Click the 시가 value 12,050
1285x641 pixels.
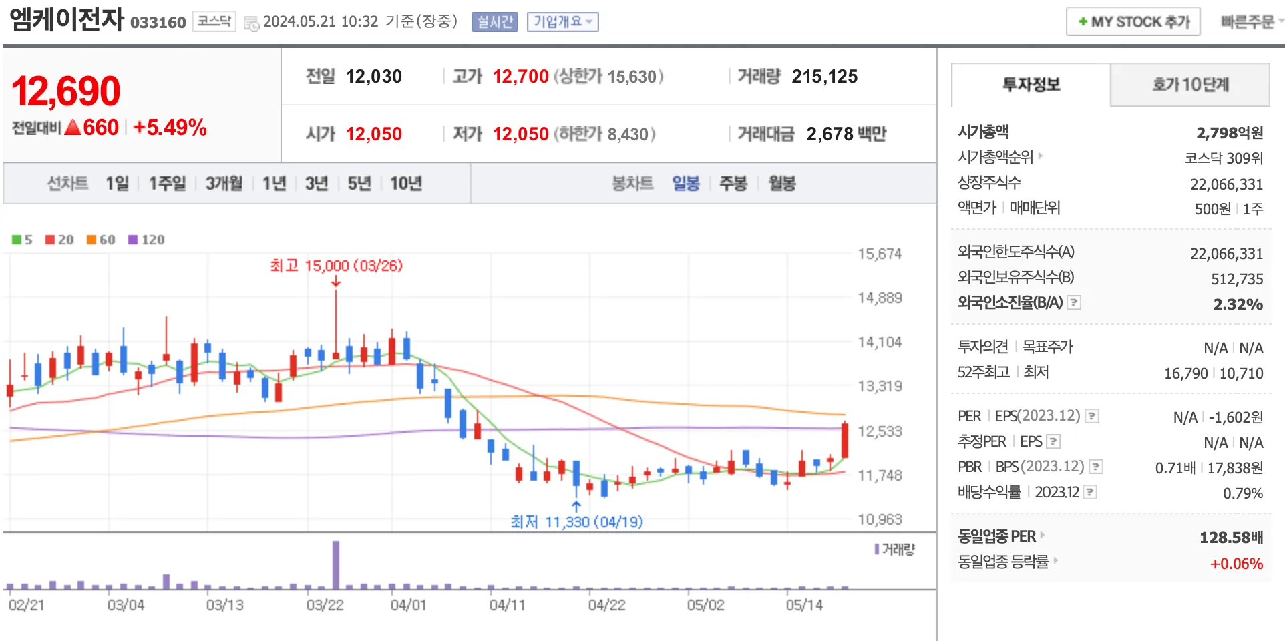click(x=374, y=134)
